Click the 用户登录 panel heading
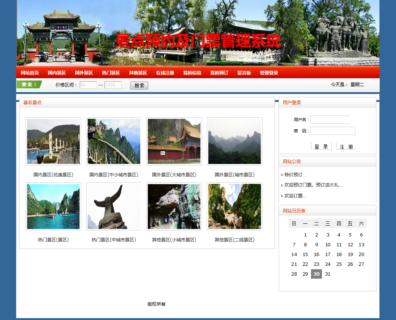Image resolution: width=396 pixels, height=320 pixels. pyautogui.click(x=292, y=103)
